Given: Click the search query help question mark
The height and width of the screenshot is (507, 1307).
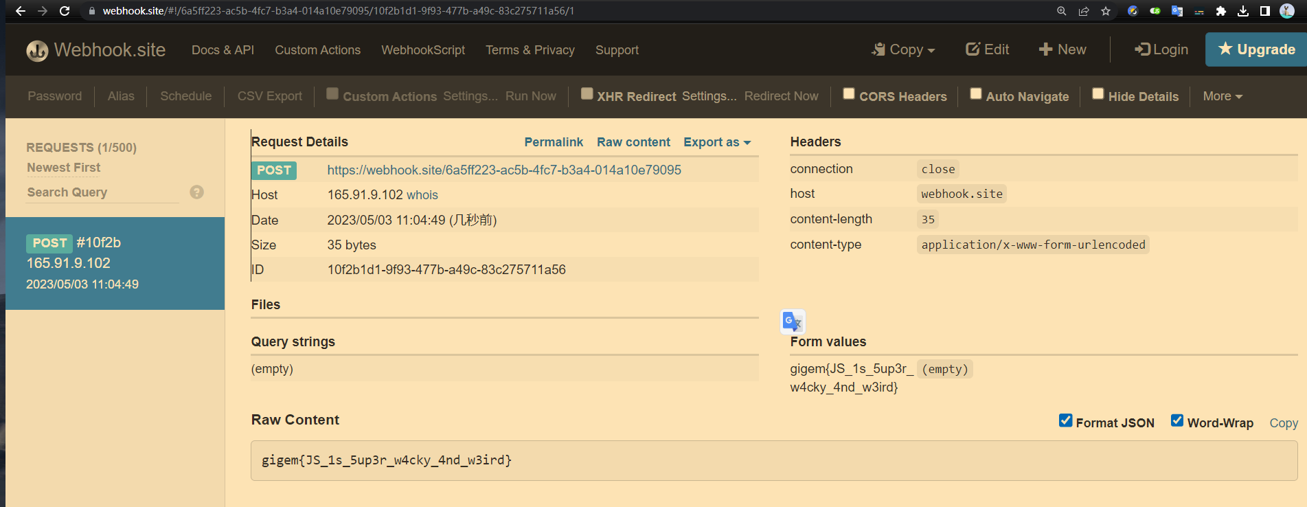Looking at the screenshot, I should 197,192.
